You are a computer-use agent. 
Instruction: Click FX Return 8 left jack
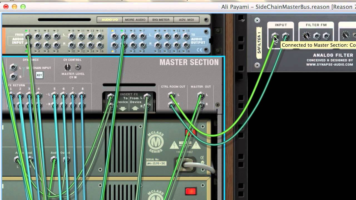(82, 96)
